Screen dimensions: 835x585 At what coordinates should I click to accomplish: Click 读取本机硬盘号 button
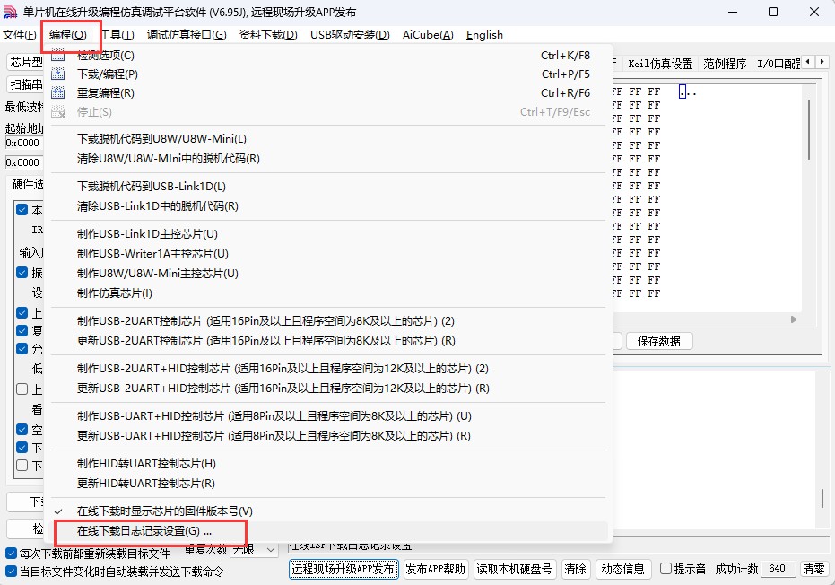pyautogui.click(x=515, y=569)
